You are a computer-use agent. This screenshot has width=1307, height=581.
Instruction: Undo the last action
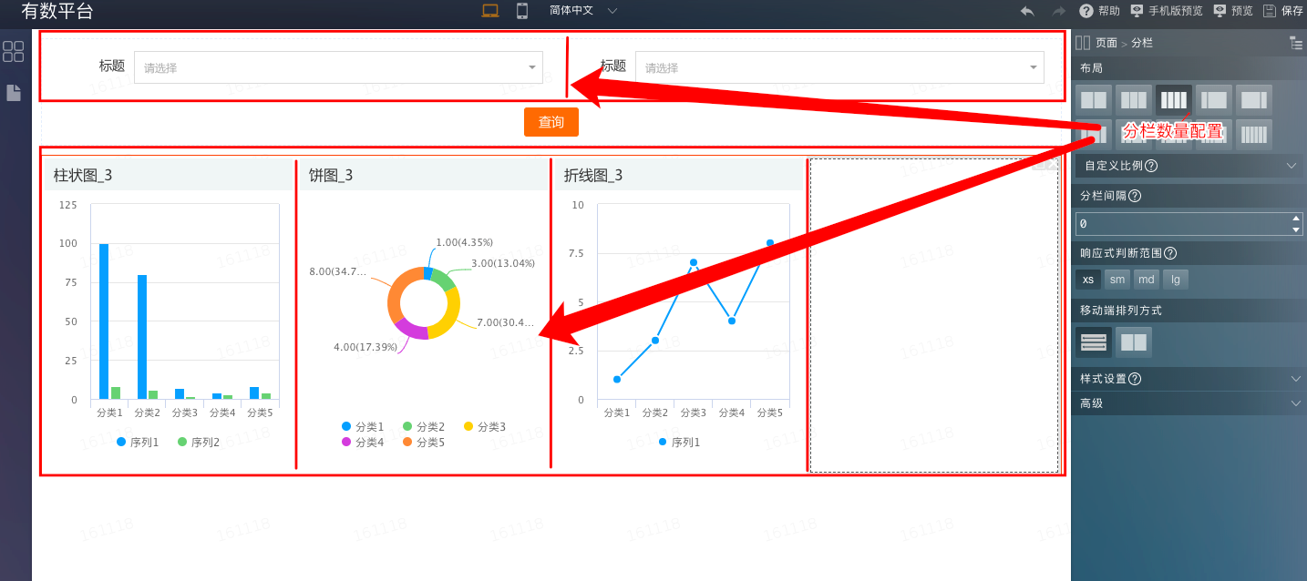click(1027, 11)
